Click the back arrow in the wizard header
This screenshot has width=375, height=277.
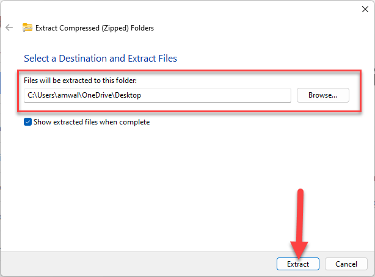[x=9, y=27]
